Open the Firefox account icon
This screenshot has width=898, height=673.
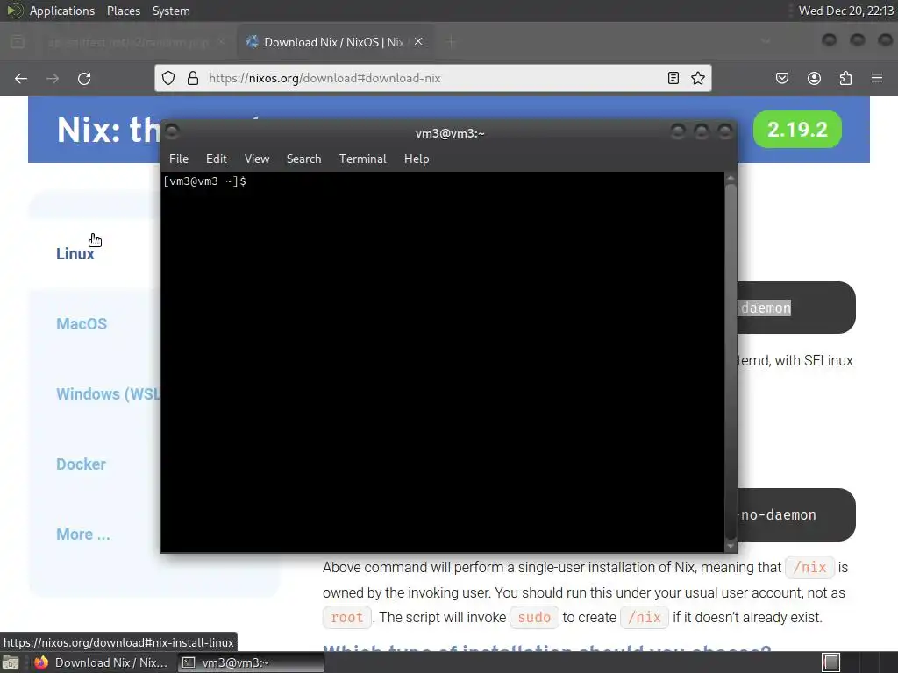[814, 78]
